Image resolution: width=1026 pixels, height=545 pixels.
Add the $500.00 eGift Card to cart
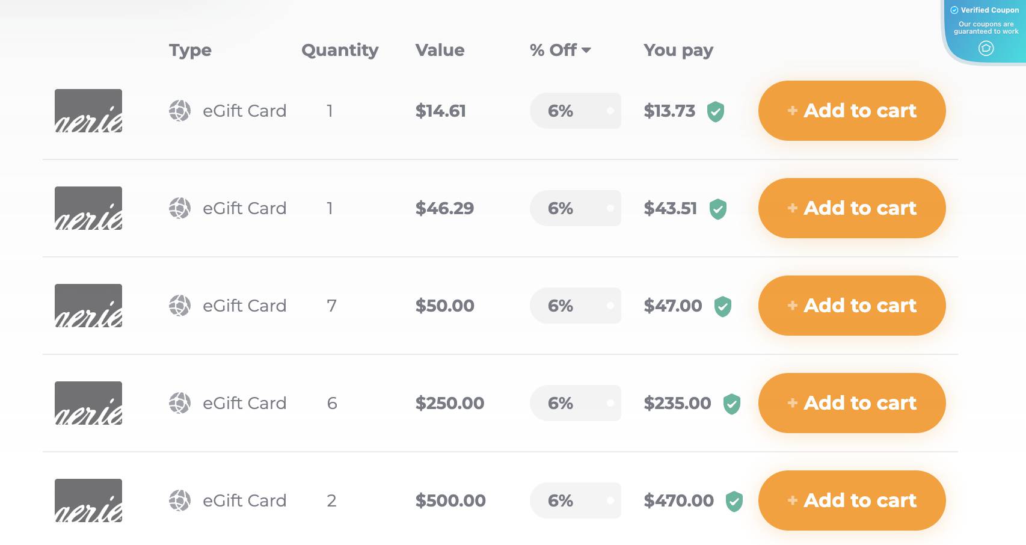pyautogui.click(x=852, y=500)
